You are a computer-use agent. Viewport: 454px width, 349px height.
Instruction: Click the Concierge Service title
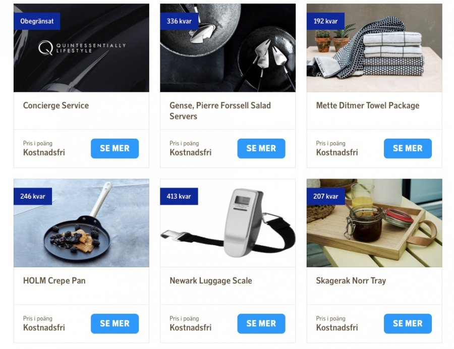56,105
